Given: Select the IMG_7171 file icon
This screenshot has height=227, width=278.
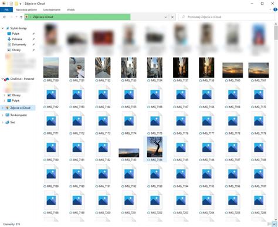Looking at the screenshot, I should 51,121.
